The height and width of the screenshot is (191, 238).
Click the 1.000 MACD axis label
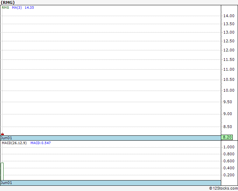click(229, 147)
